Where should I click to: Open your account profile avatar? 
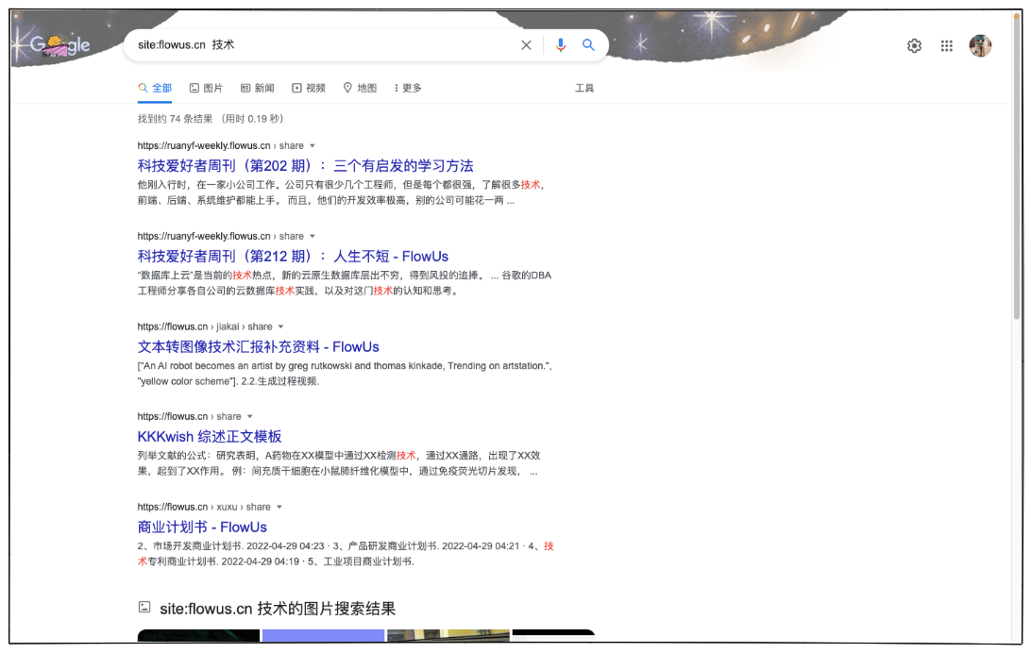click(981, 44)
